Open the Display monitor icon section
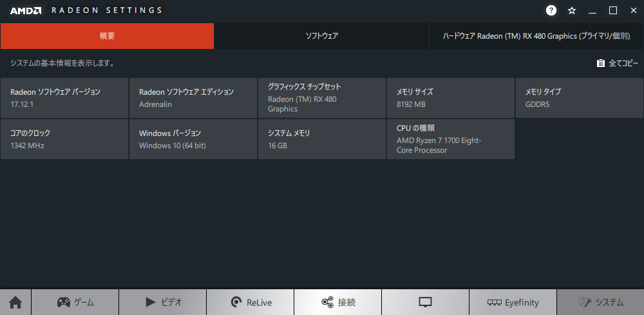 pos(425,302)
